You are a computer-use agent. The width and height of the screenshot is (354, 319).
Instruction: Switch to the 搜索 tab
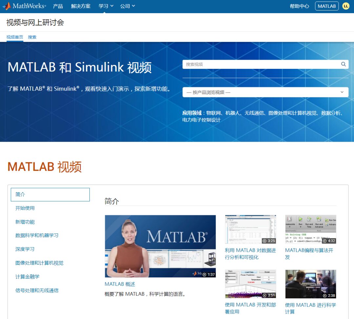coord(32,37)
